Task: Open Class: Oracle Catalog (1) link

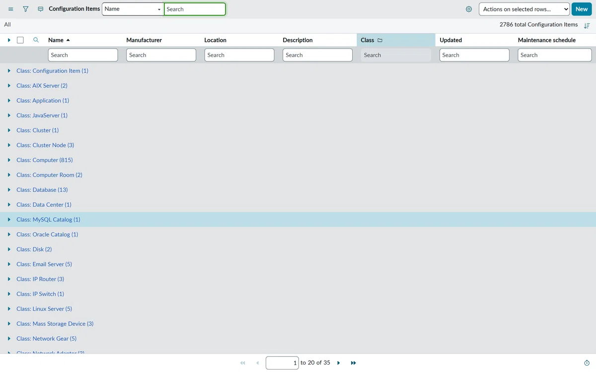Action: (47, 235)
